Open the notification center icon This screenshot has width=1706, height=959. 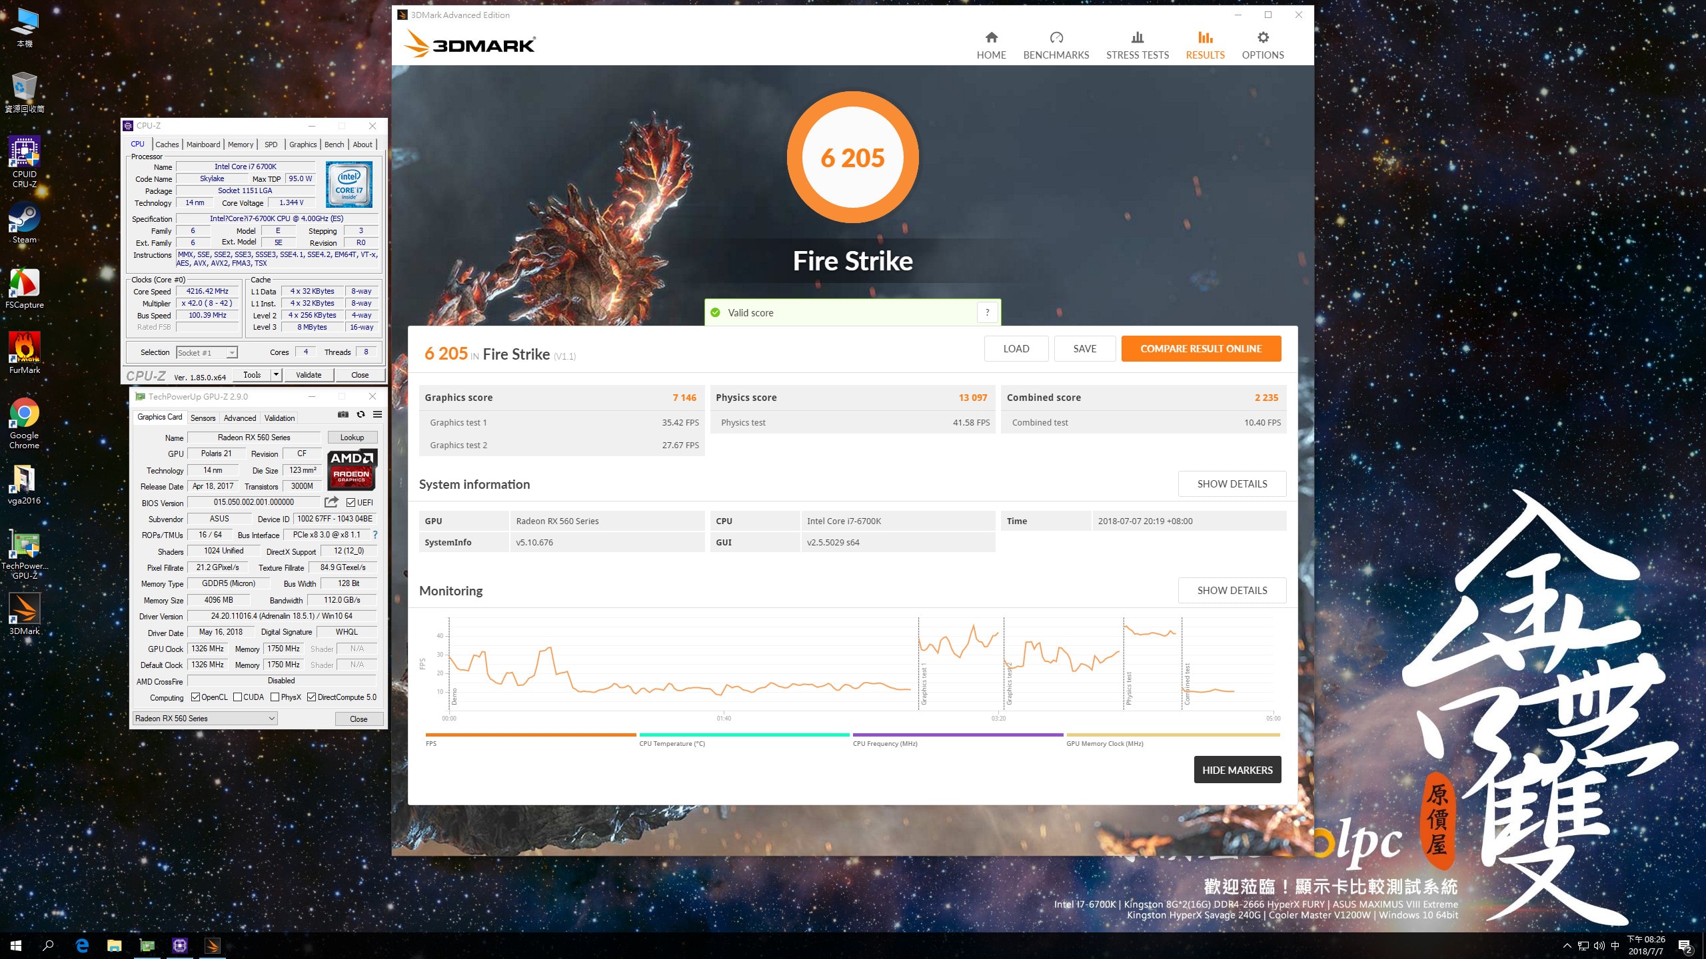click(x=1685, y=946)
